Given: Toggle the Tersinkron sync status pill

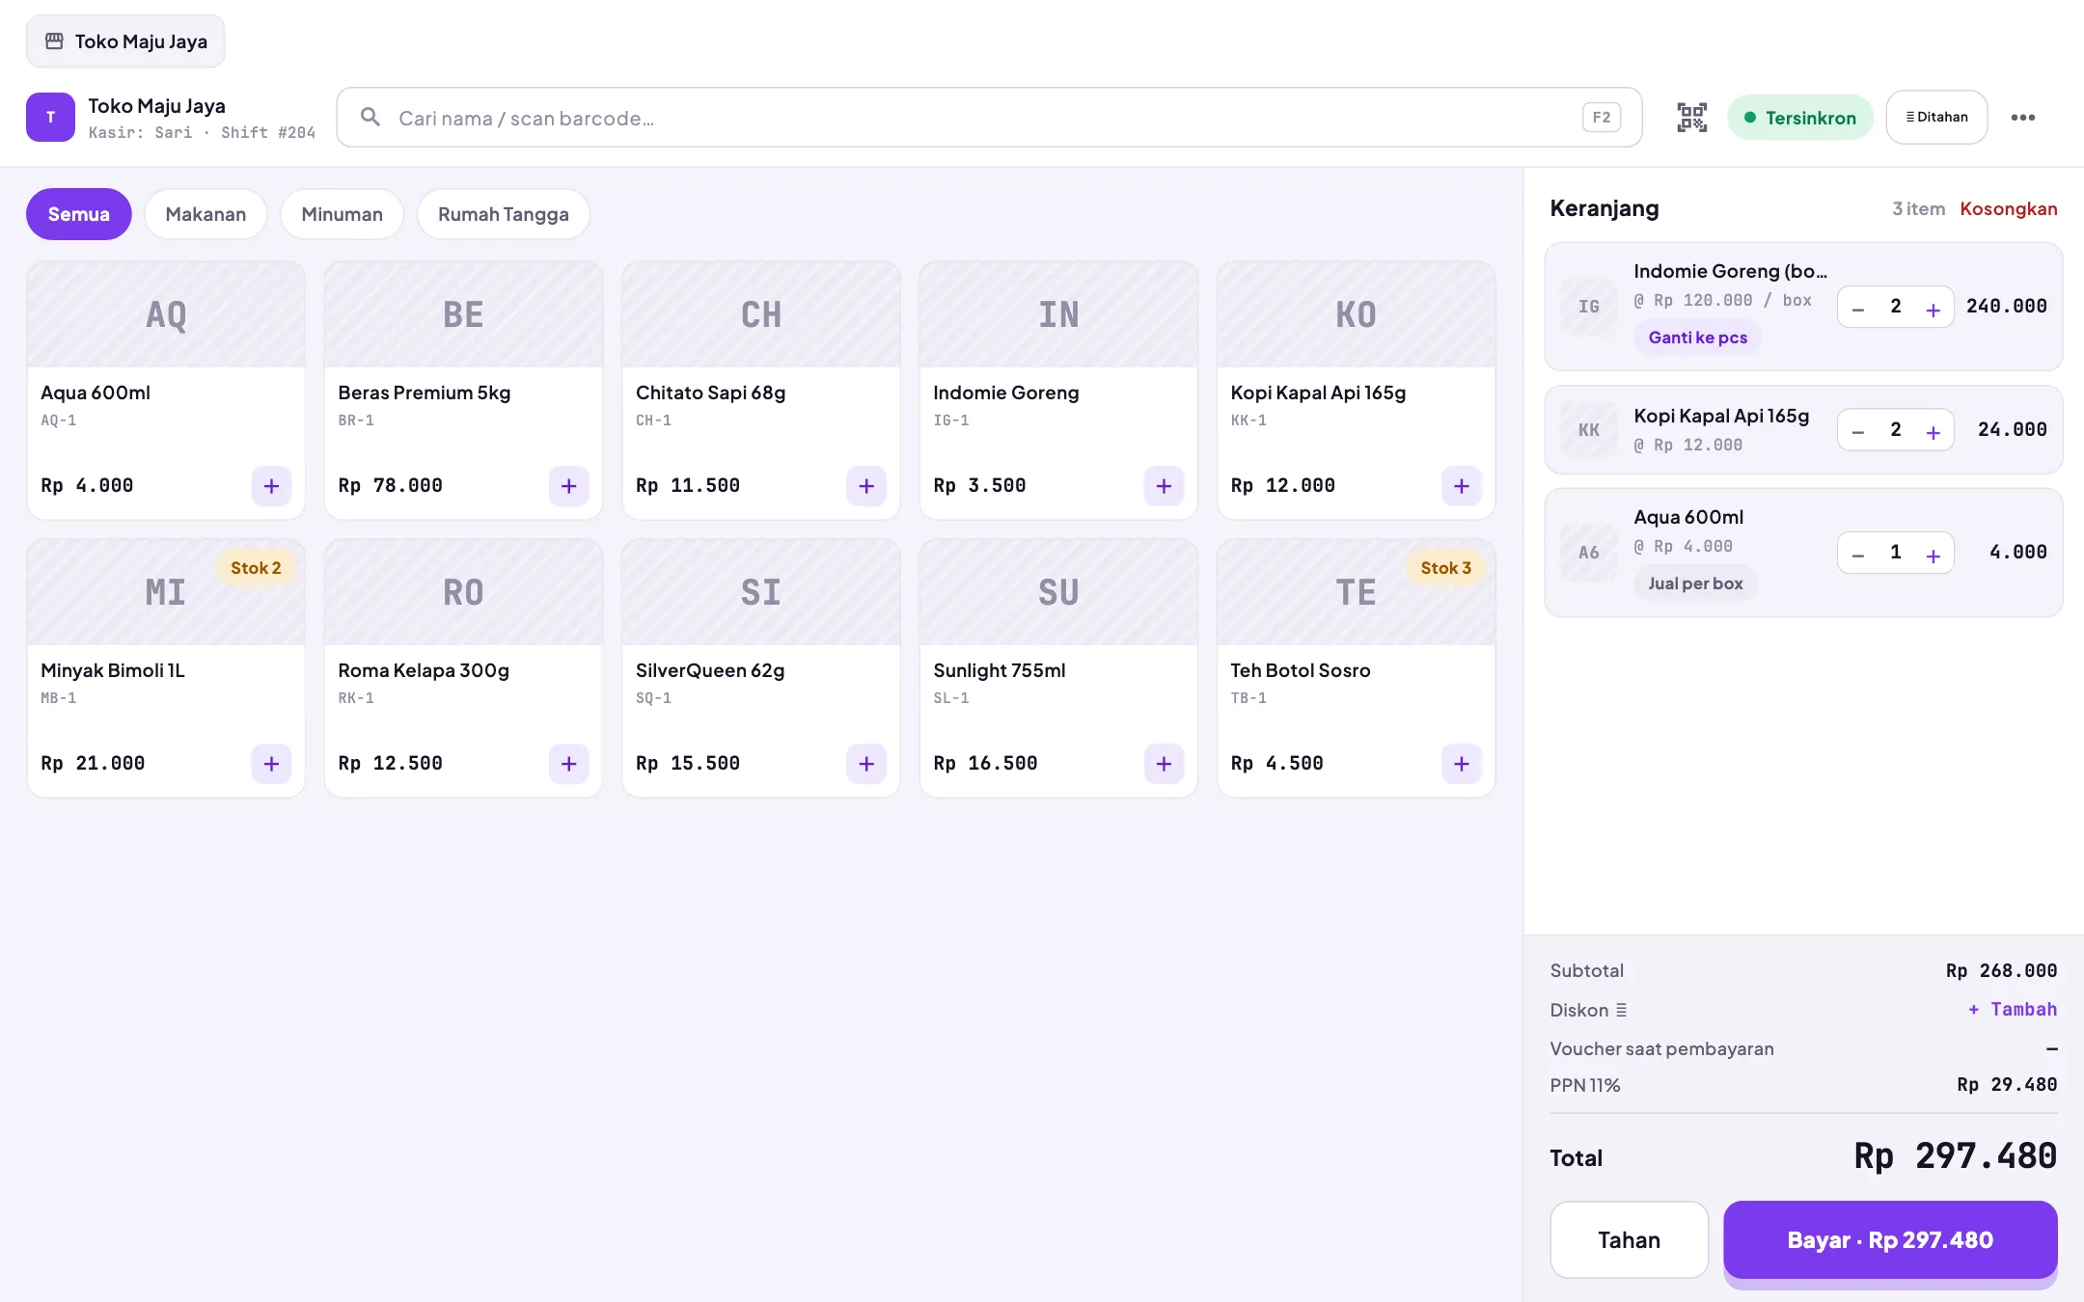Looking at the screenshot, I should [1799, 118].
